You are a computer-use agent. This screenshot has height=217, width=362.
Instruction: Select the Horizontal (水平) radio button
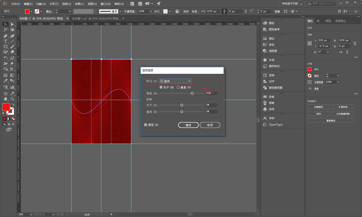click(161, 87)
